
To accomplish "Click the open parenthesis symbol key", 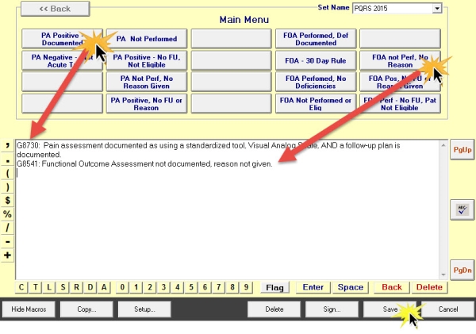I will pyautogui.click(x=7, y=172).
